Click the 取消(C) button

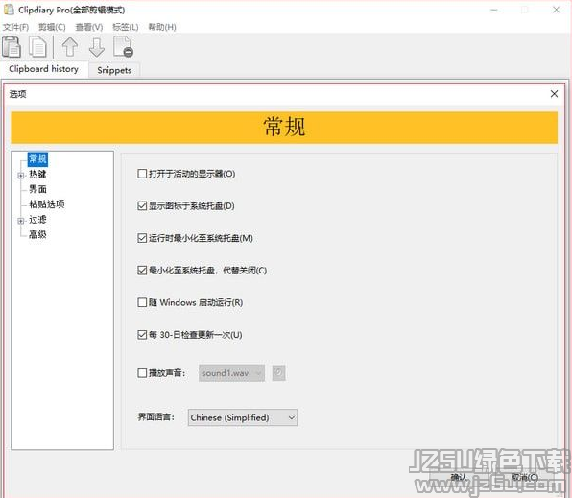tap(524, 477)
